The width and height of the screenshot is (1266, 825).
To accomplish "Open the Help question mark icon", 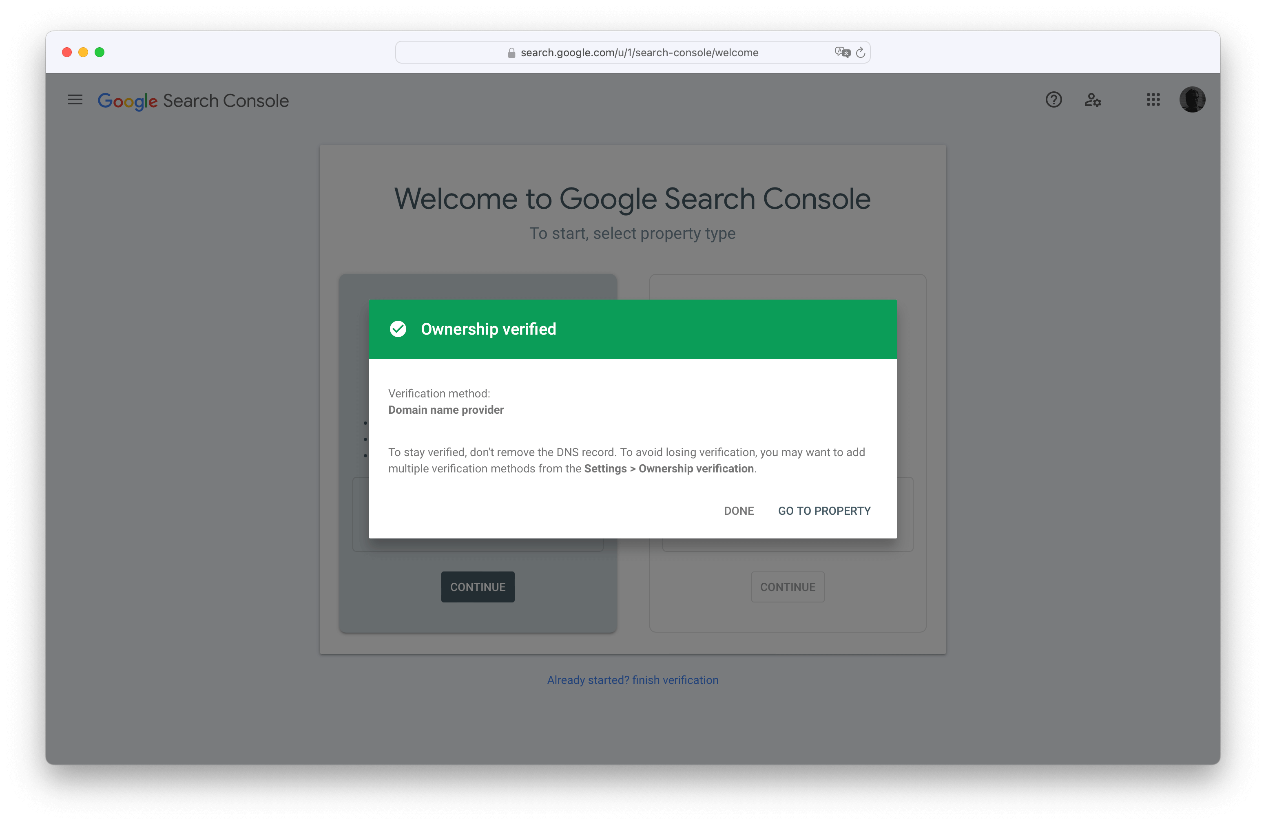I will [1053, 100].
